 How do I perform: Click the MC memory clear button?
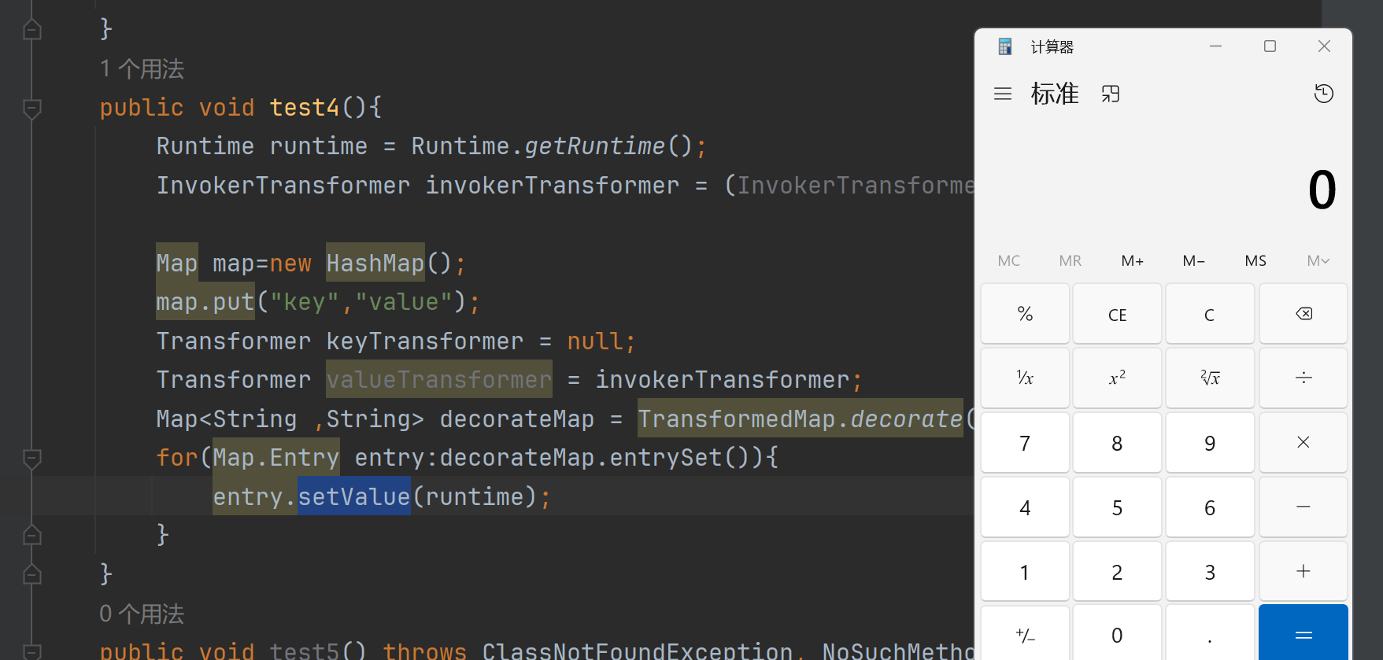click(x=1009, y=261)
